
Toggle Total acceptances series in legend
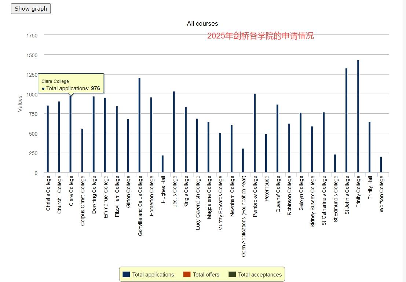(x=255, y=275)
